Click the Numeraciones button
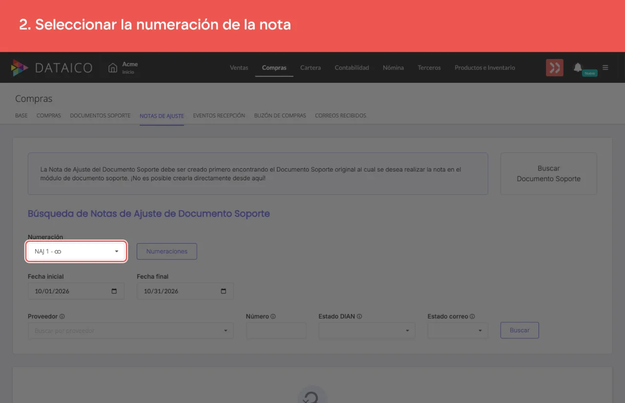This screenshot has width=625, height=403. pos(167,251)
